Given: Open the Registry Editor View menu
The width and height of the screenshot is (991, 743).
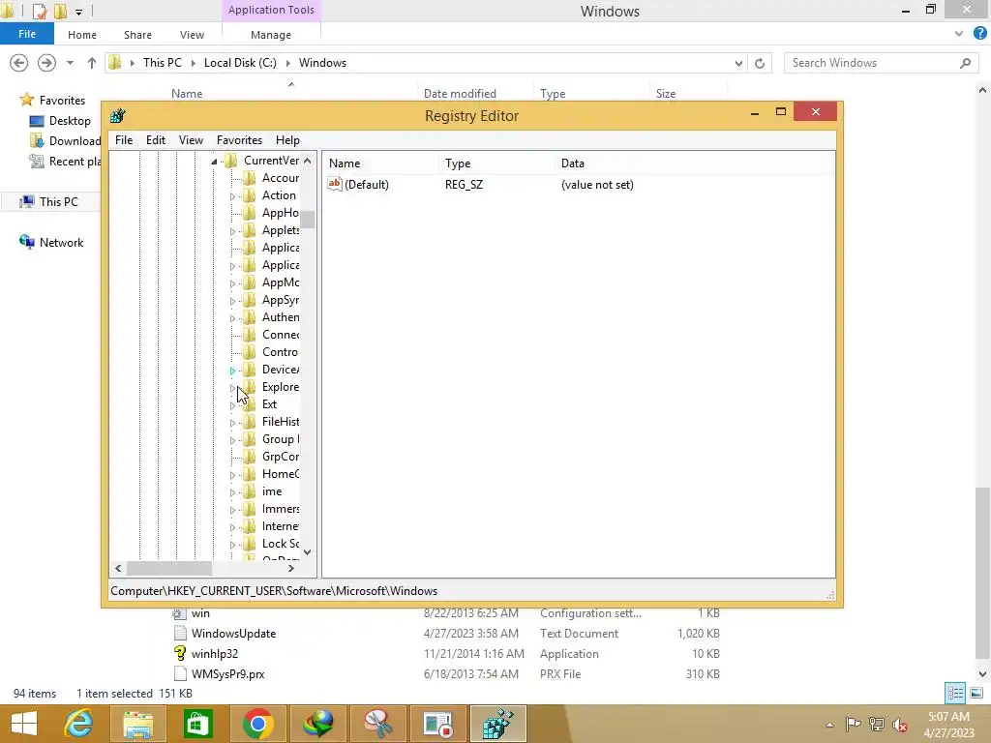Looking at the screenshot, I should coord(191,140).
